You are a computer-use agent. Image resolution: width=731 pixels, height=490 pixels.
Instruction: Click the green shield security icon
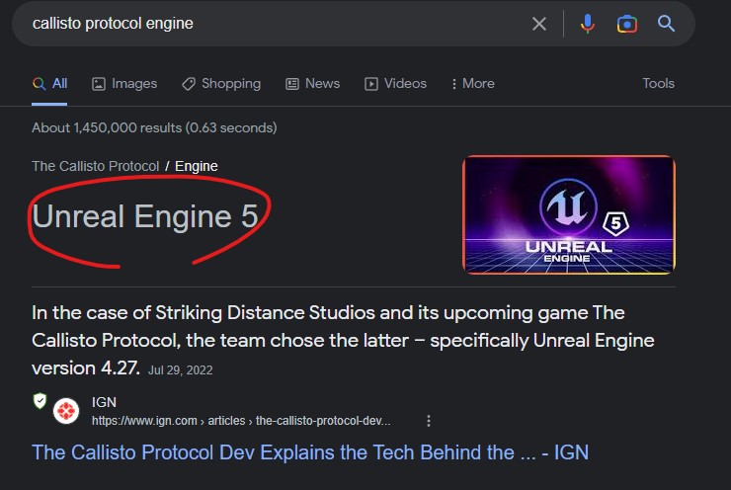40,400
